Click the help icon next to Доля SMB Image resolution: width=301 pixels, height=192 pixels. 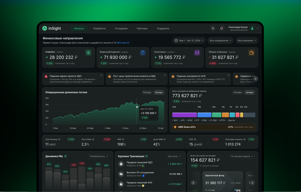164,139
